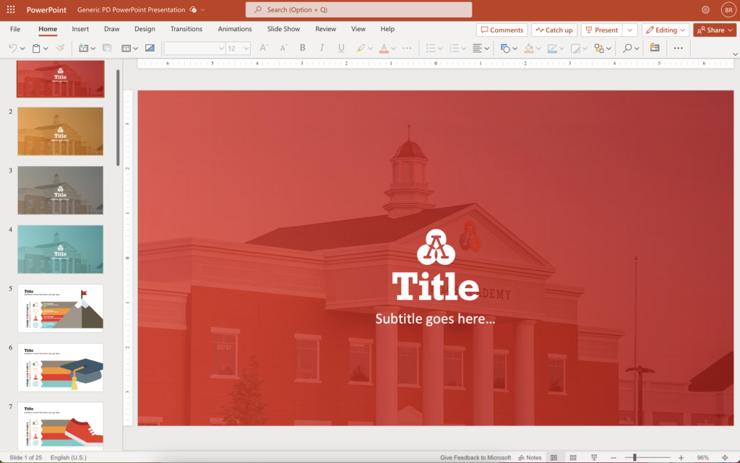Viewport: 740px width, 463px height.
Task: Toggle Underline formatting
Action: pos(341,48)
